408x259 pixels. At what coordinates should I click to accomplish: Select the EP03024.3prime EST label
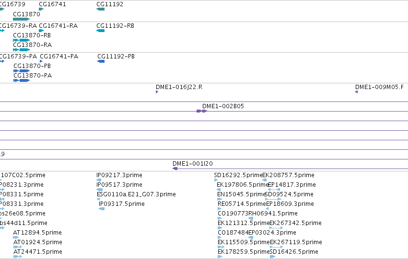272,233
